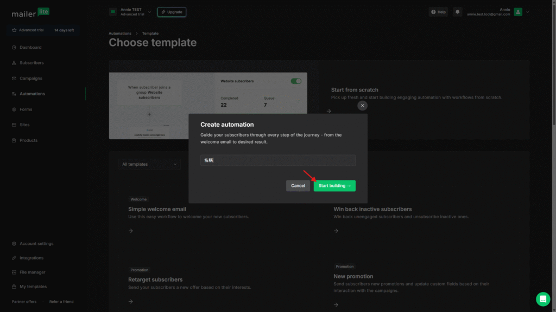Expand the Annie TEST account switcher
The width and height of the screenshot is (556, 312).
click(130, 12)
